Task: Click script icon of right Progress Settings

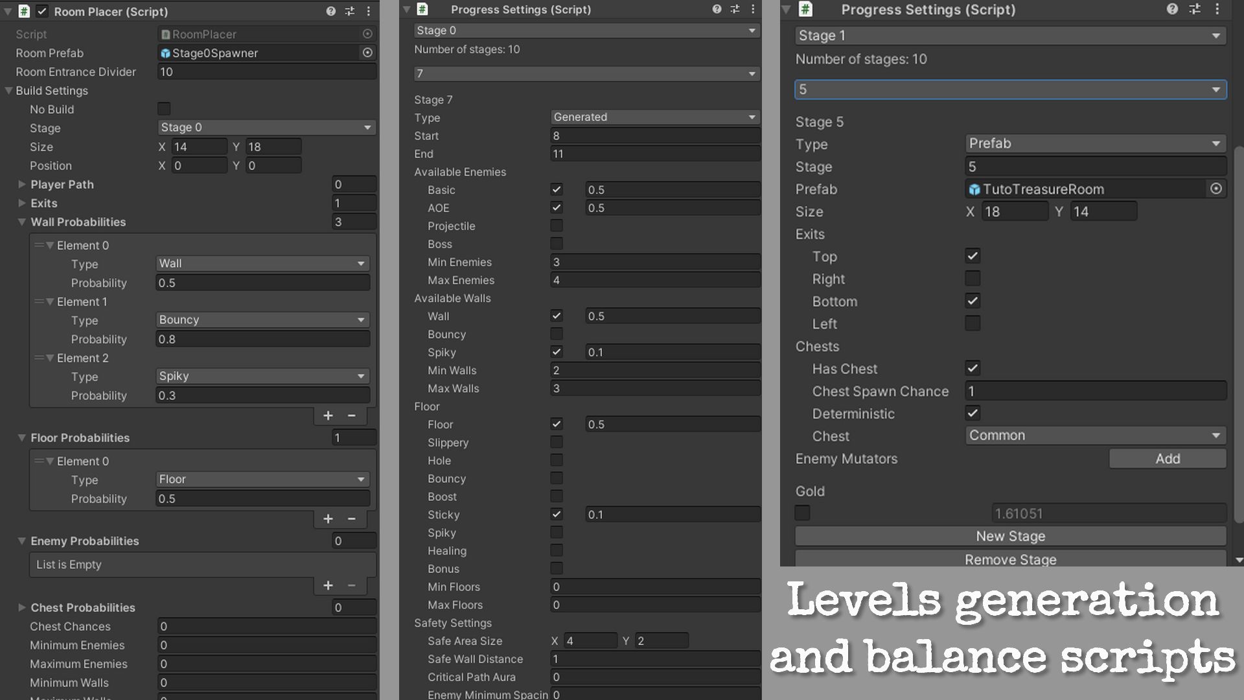Action: (805, 9)
